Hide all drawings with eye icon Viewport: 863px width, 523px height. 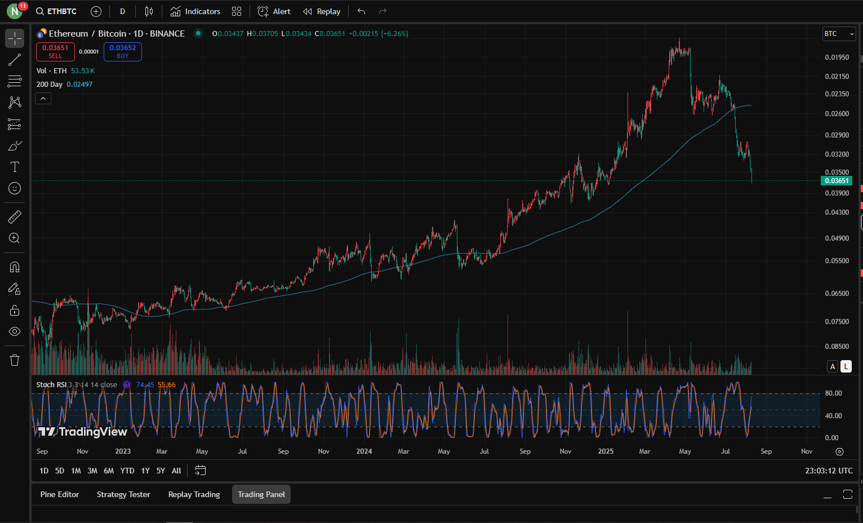tap(15, 331)
